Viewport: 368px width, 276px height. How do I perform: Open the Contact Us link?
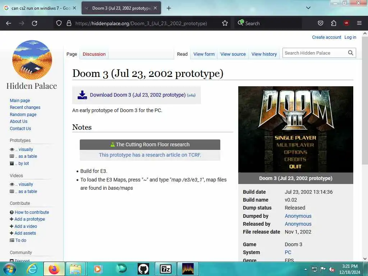click(x=20, y=129)
